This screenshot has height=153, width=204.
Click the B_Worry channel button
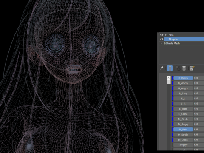pyautogui.click(x=183, y=83)
